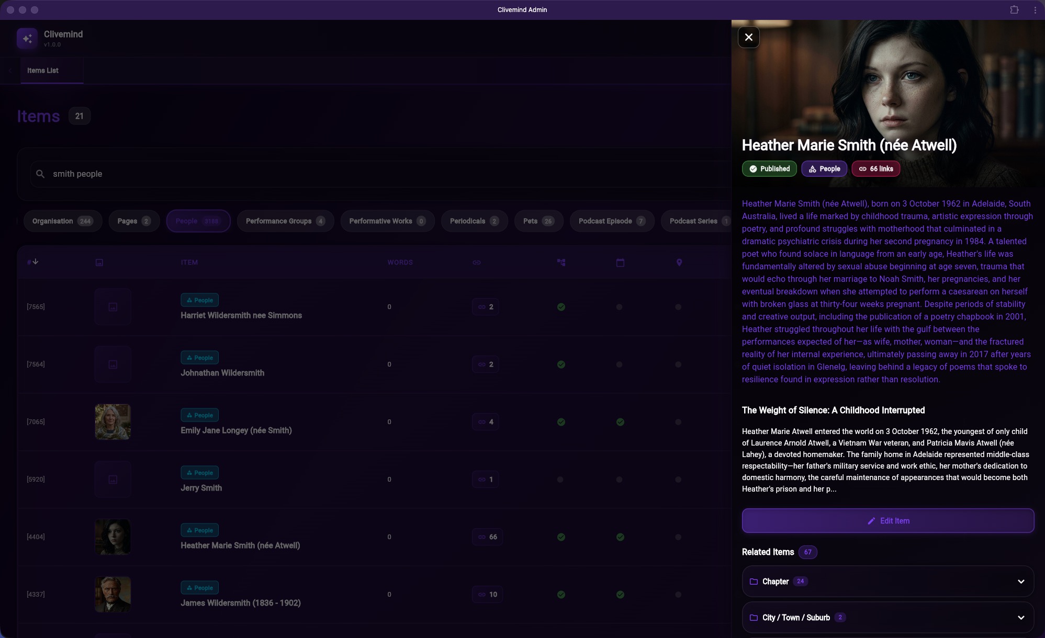Click the search magnifier icon in search bar
The width and height of the screenshot is (1045, 638).
(x=41, y=174)
